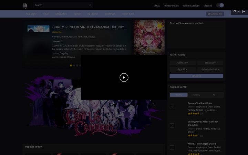Open Aslında, Ben Gerçek Olanım series
The image size is (248, 155).
pos(202,144)
